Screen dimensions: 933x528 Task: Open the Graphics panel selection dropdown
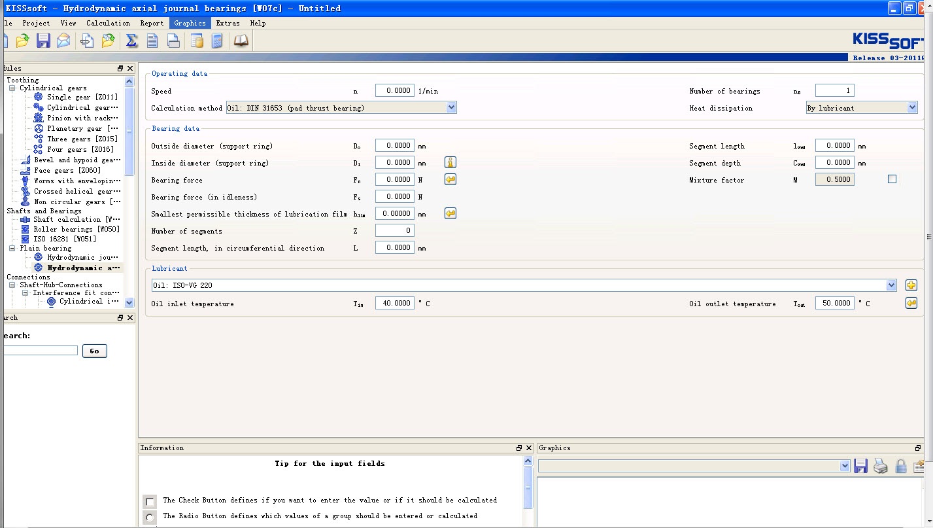[845, 466]
